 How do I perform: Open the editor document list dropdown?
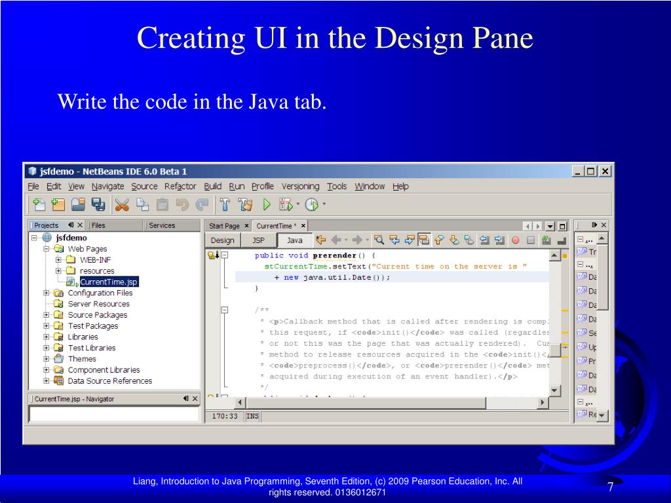[x=550, y=226]
